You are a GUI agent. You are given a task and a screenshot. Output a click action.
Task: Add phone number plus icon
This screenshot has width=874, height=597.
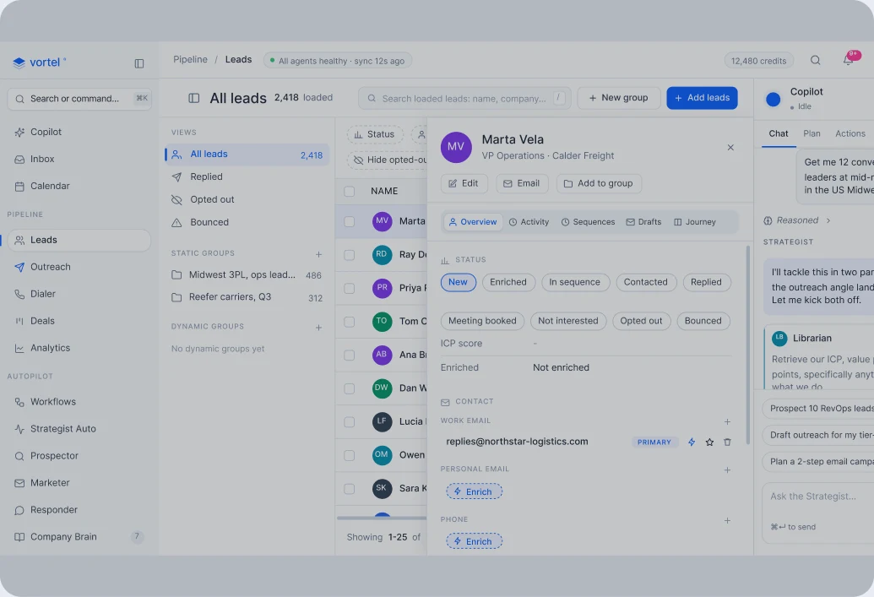(x=727, y=520)
